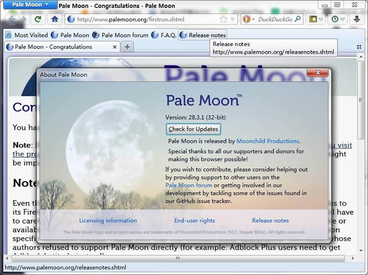Viewport: 368px width, 275px height.
Task: Open the Most Visited bookmarks folder
Action: coord(26,35)
